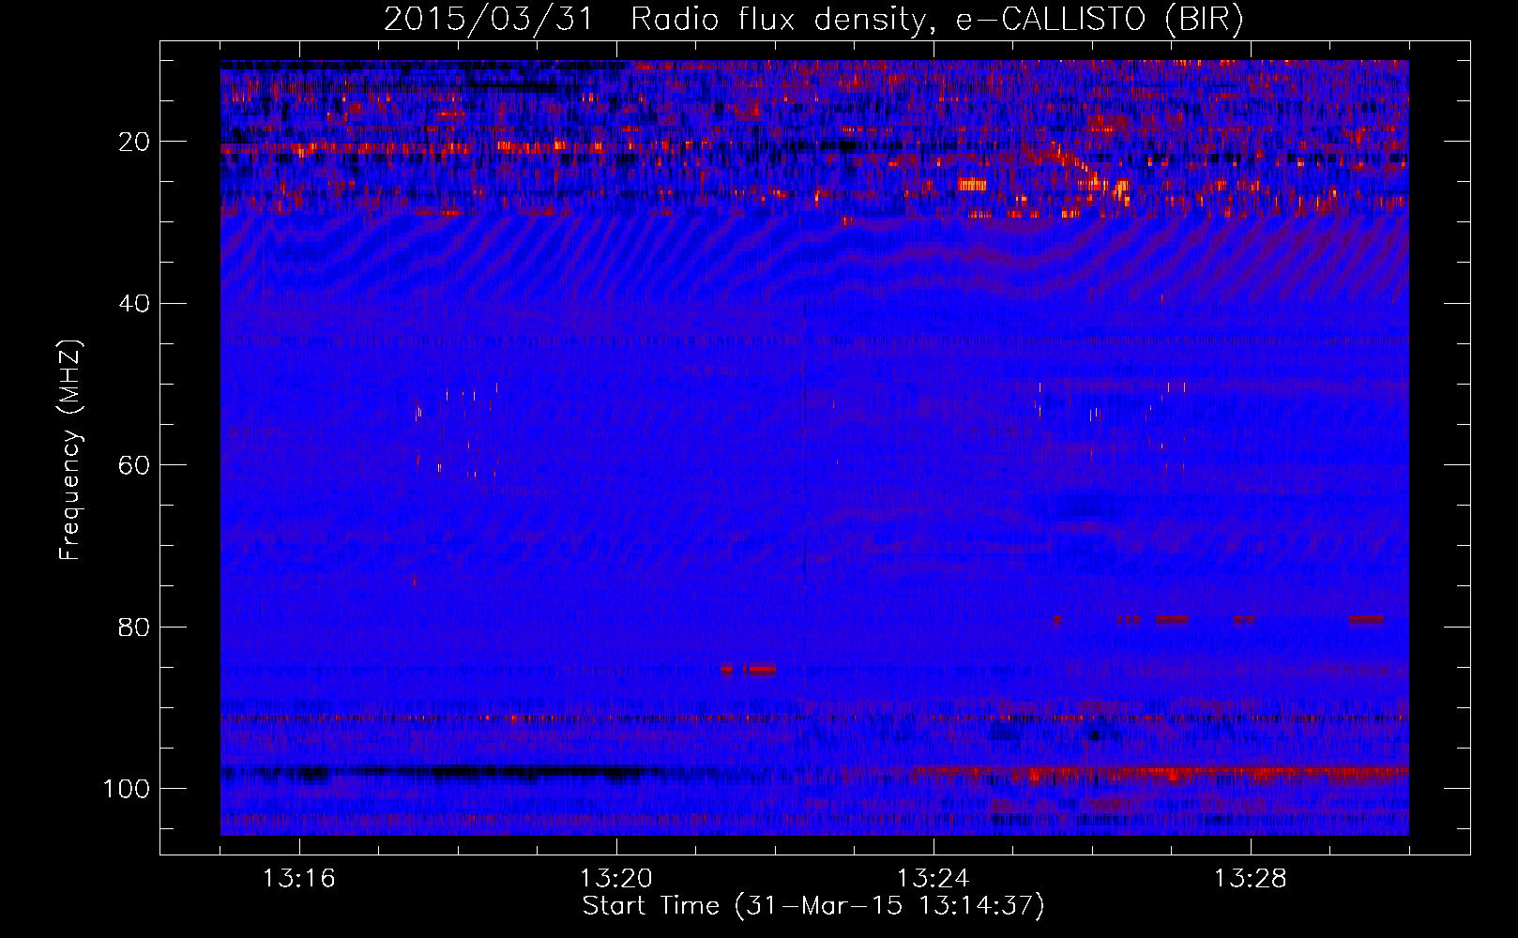Screen dimensions: 1518x938
Task: Click the '20' frequency tick label
Action: [x=134, y=142]
